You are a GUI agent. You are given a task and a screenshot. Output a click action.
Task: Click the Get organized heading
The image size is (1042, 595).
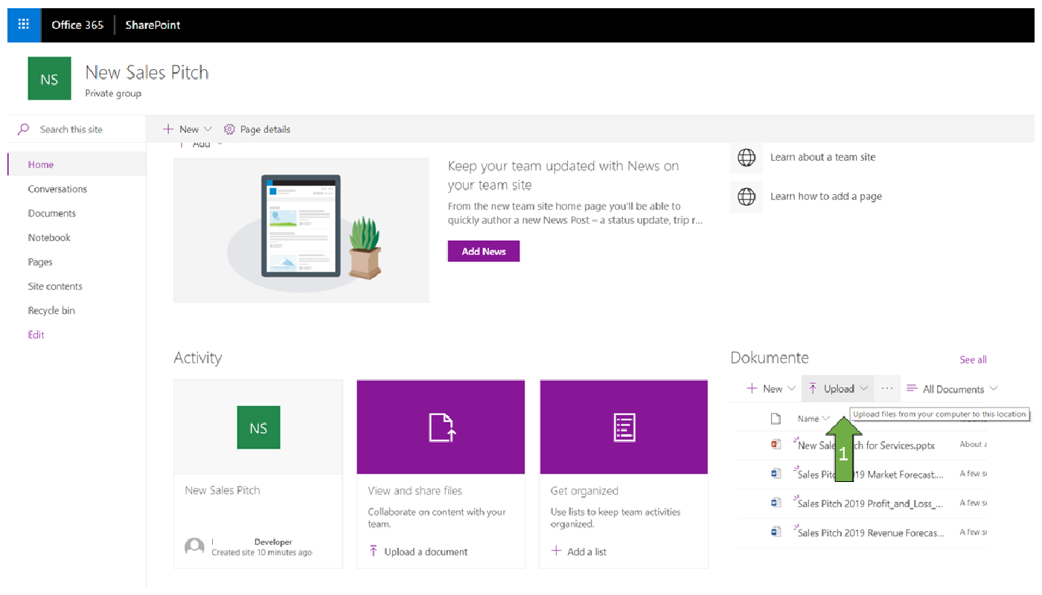pos(584,491)
